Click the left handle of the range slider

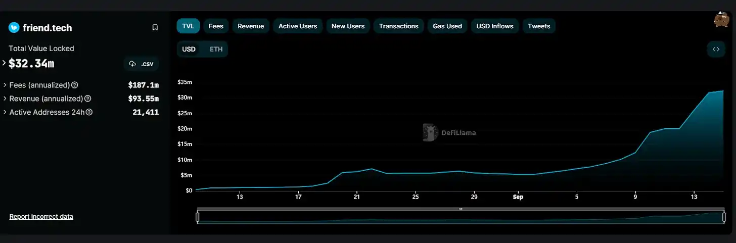coord(197,217)
